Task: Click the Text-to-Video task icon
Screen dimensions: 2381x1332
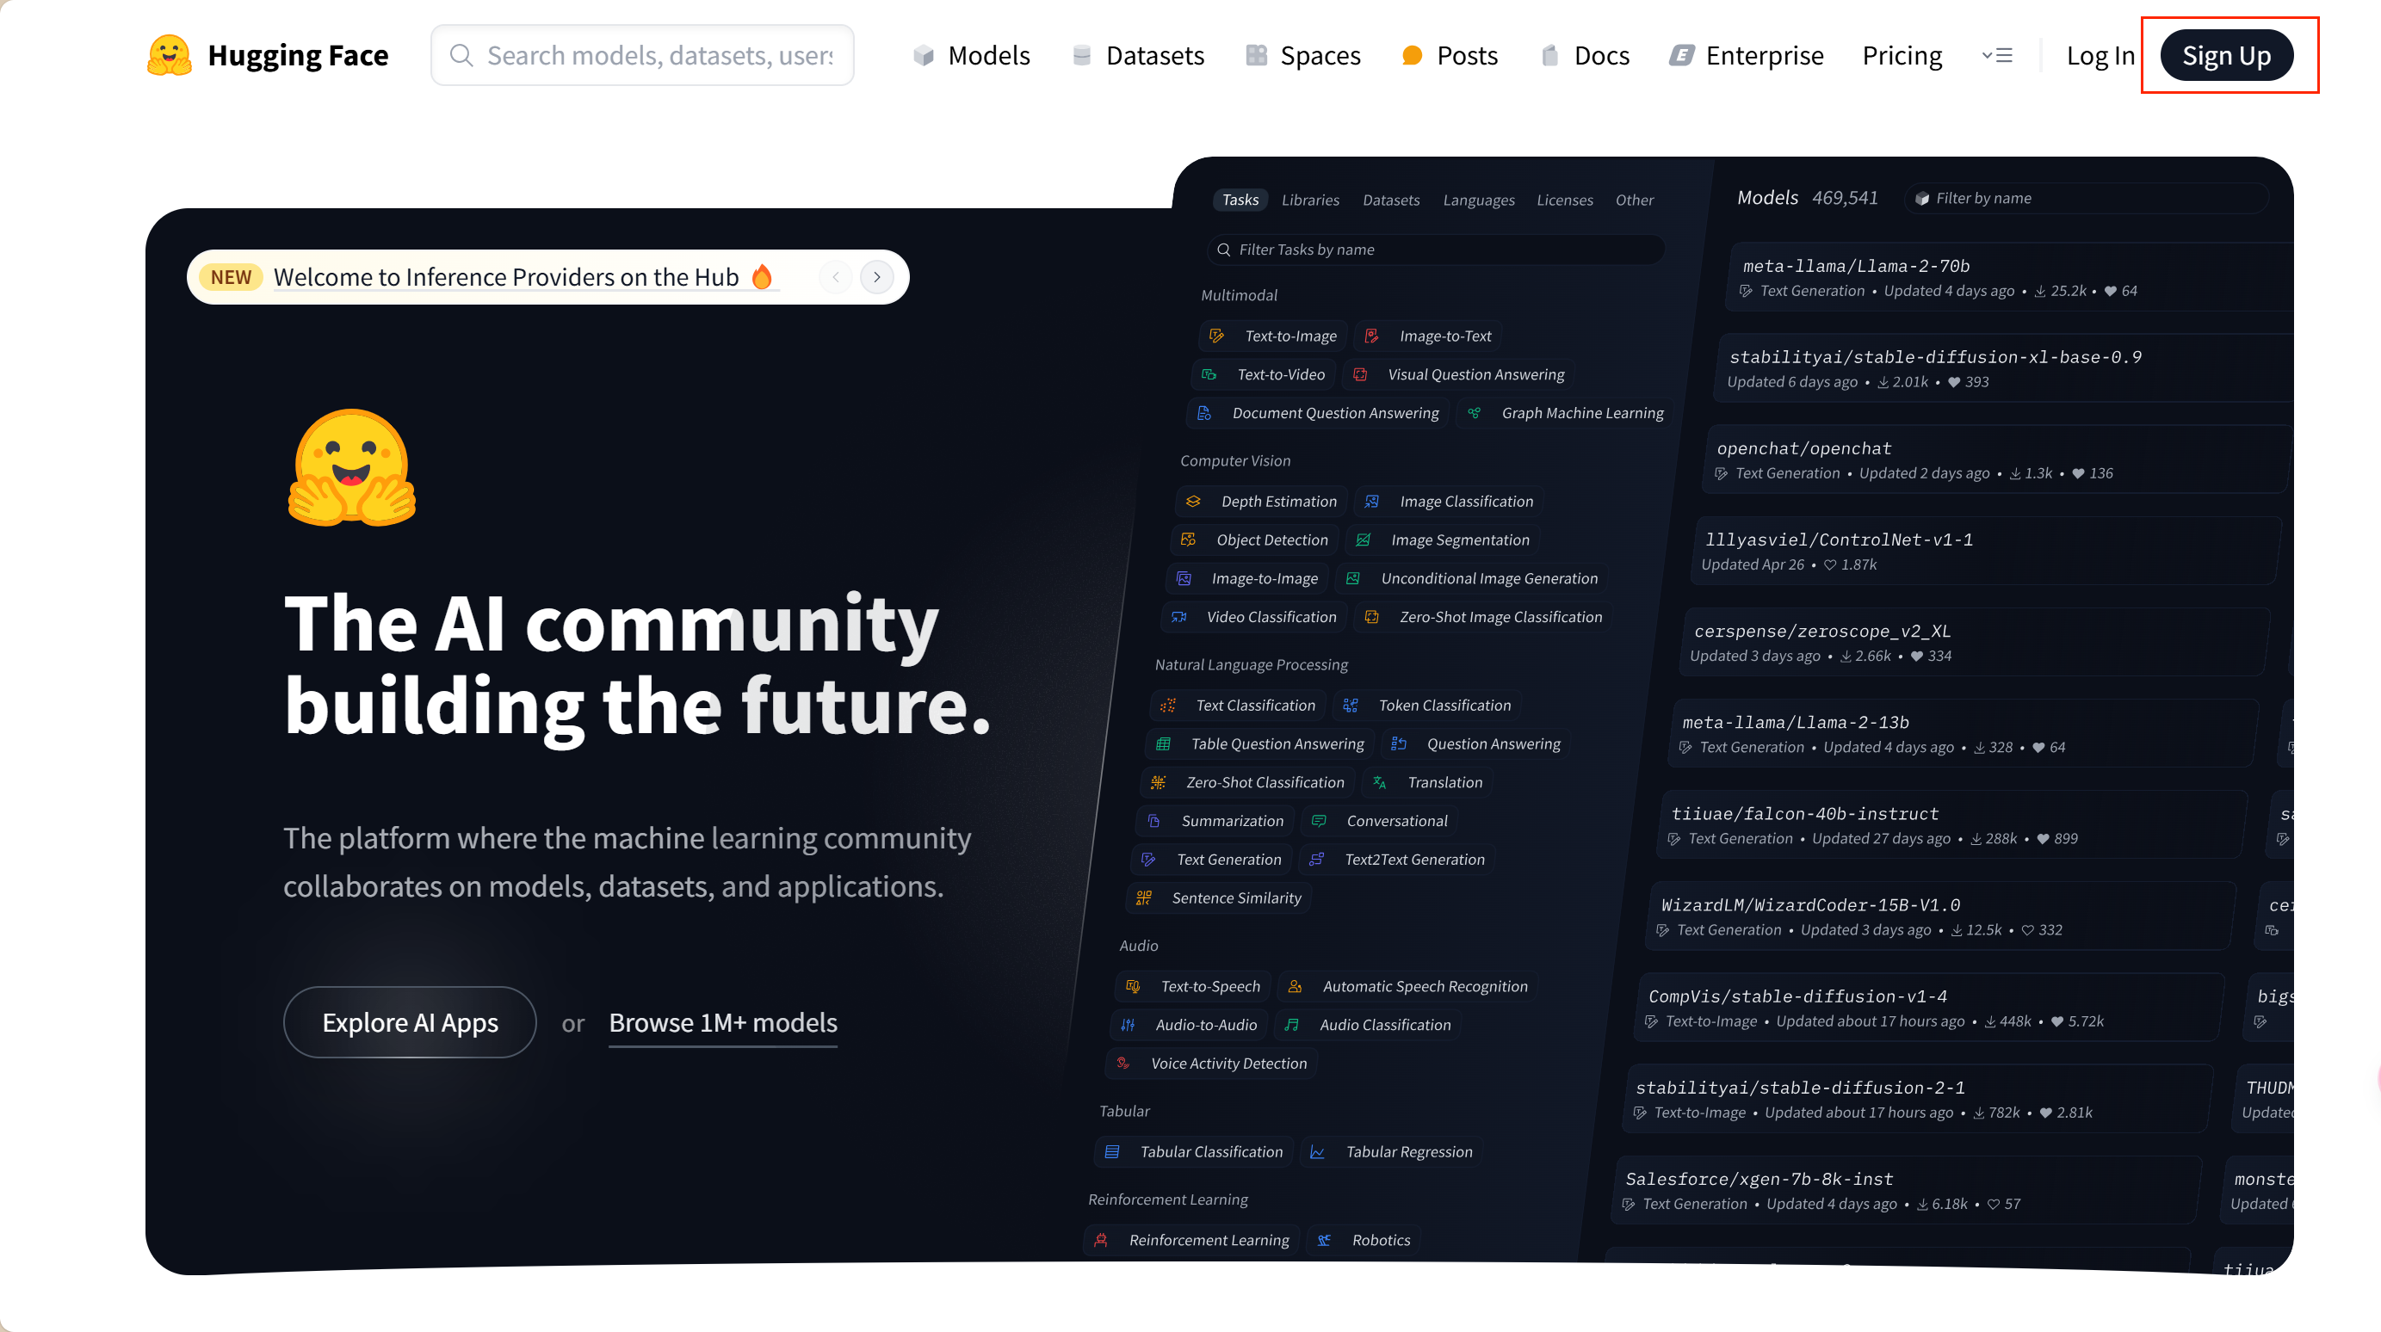Action: [1209, 375]
